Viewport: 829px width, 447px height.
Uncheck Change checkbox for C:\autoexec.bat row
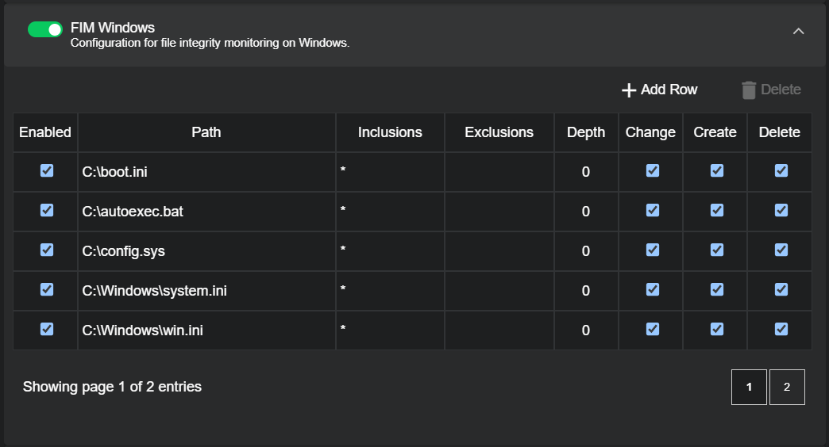tap(653, 210)
